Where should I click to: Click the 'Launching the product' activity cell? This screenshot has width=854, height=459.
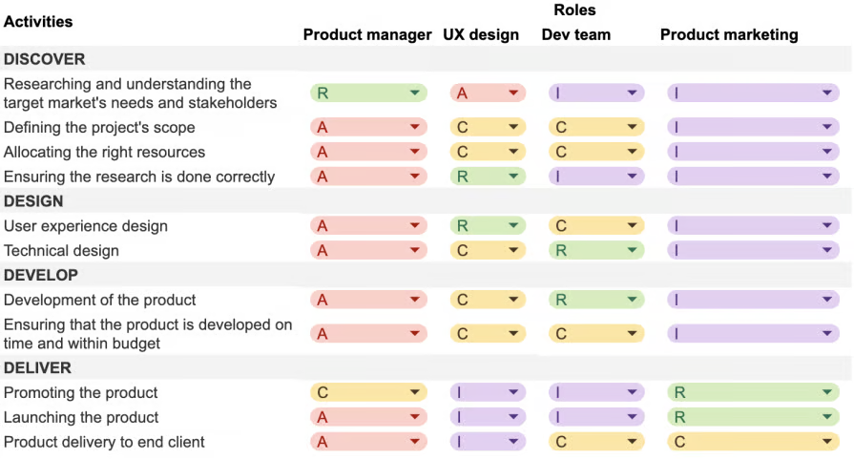click(x=81, y=417)
